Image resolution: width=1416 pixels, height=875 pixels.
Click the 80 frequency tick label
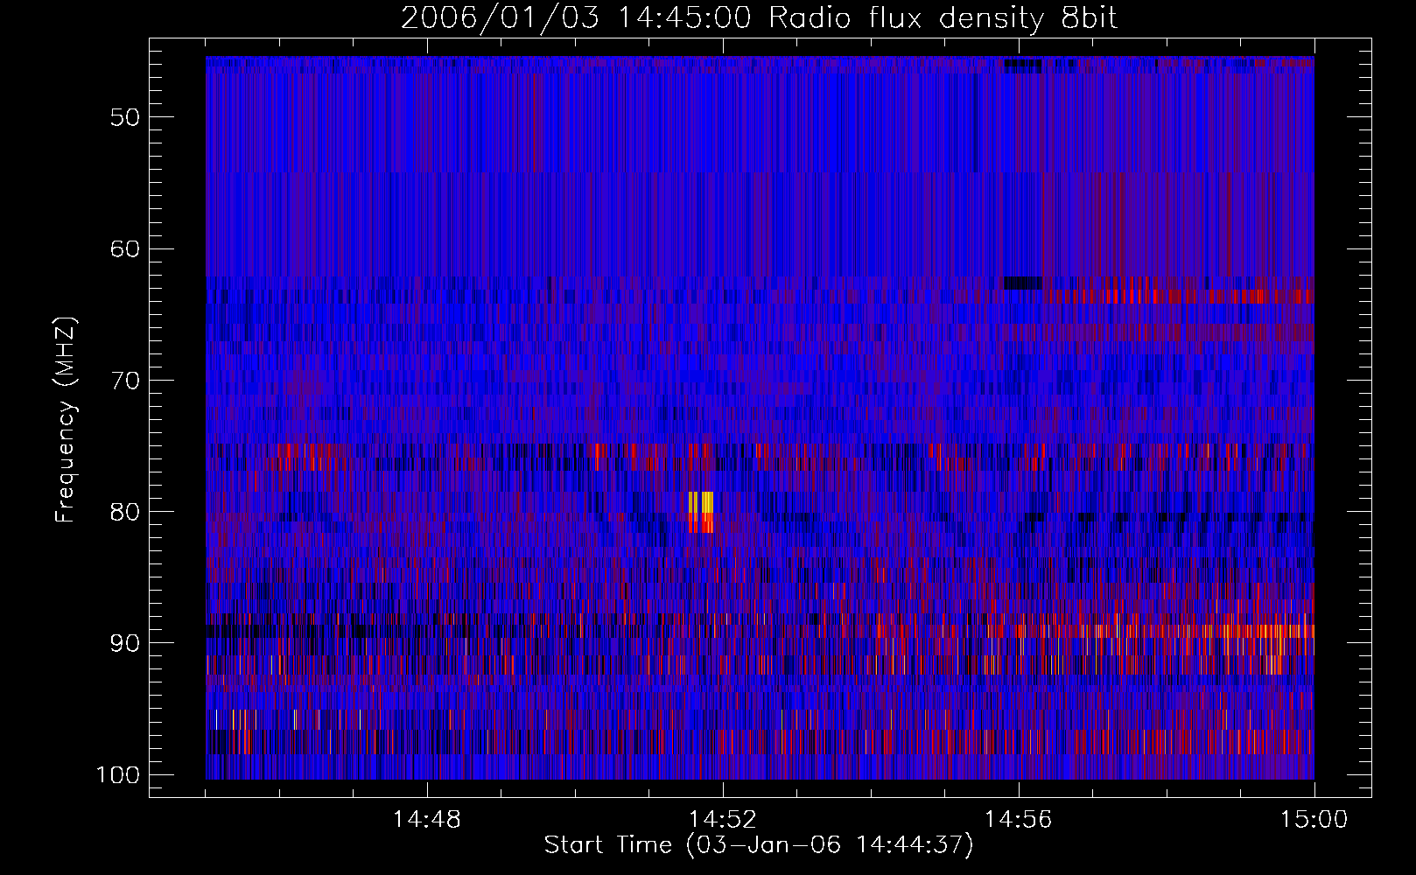click(x=125, y=512)
